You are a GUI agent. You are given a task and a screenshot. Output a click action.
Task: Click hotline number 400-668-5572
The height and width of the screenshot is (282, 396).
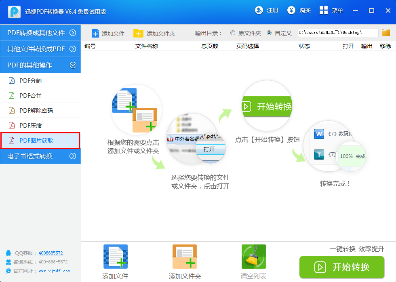pos(53,262)
